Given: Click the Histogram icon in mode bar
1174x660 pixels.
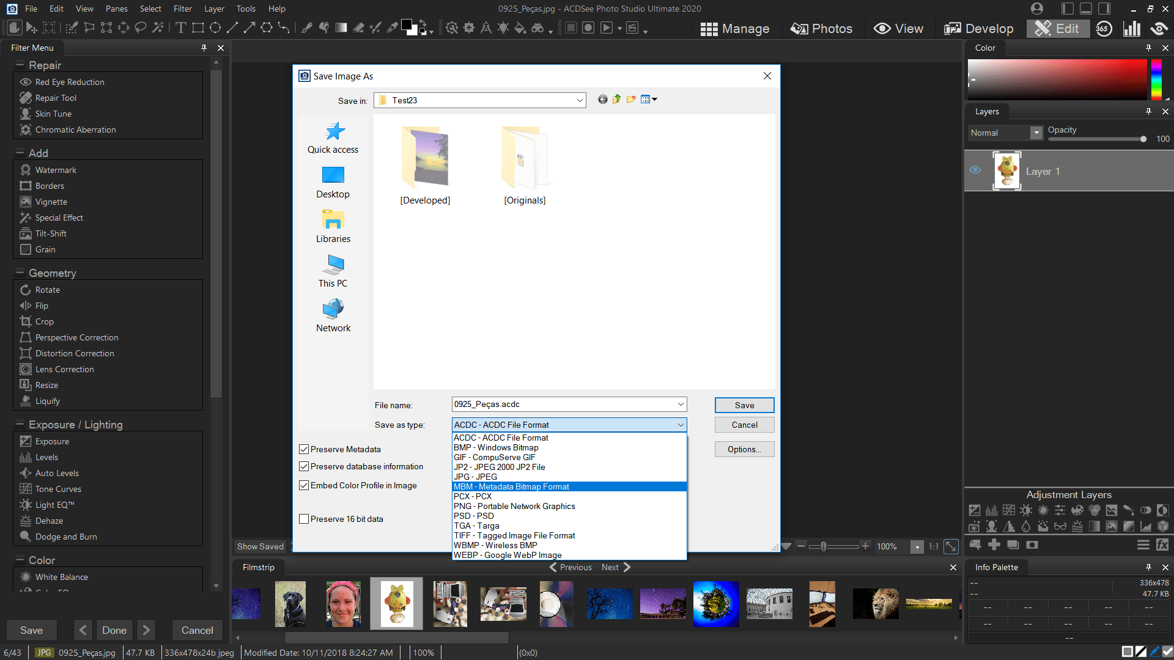Looking at the screenshot, I should tap(1132, 29).
